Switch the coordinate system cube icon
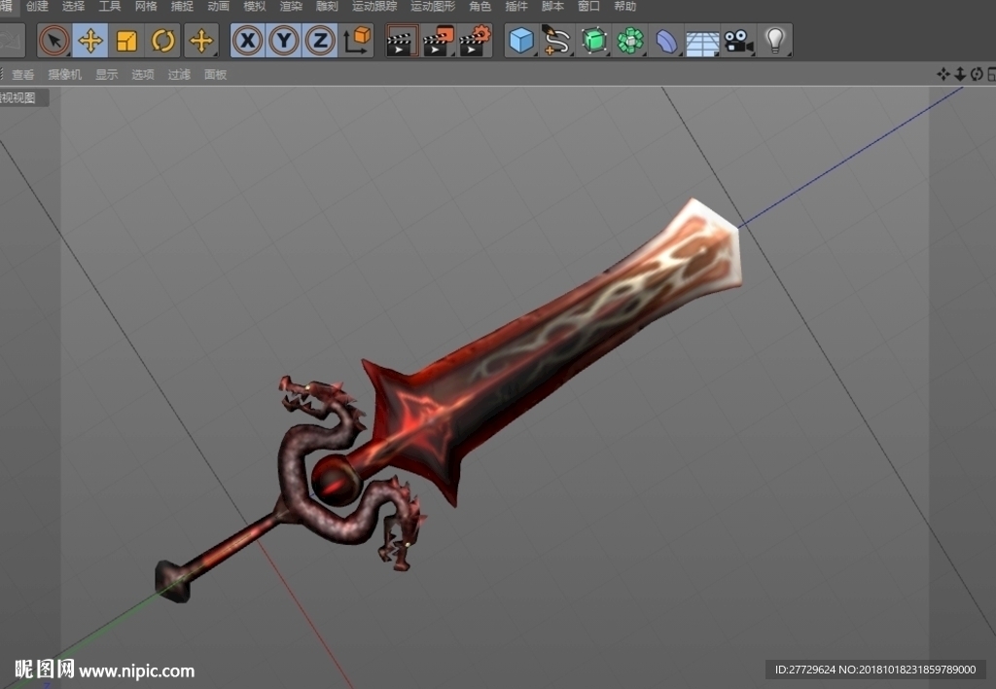The width and height of the screenshot is (996, 689). (356, 41)
